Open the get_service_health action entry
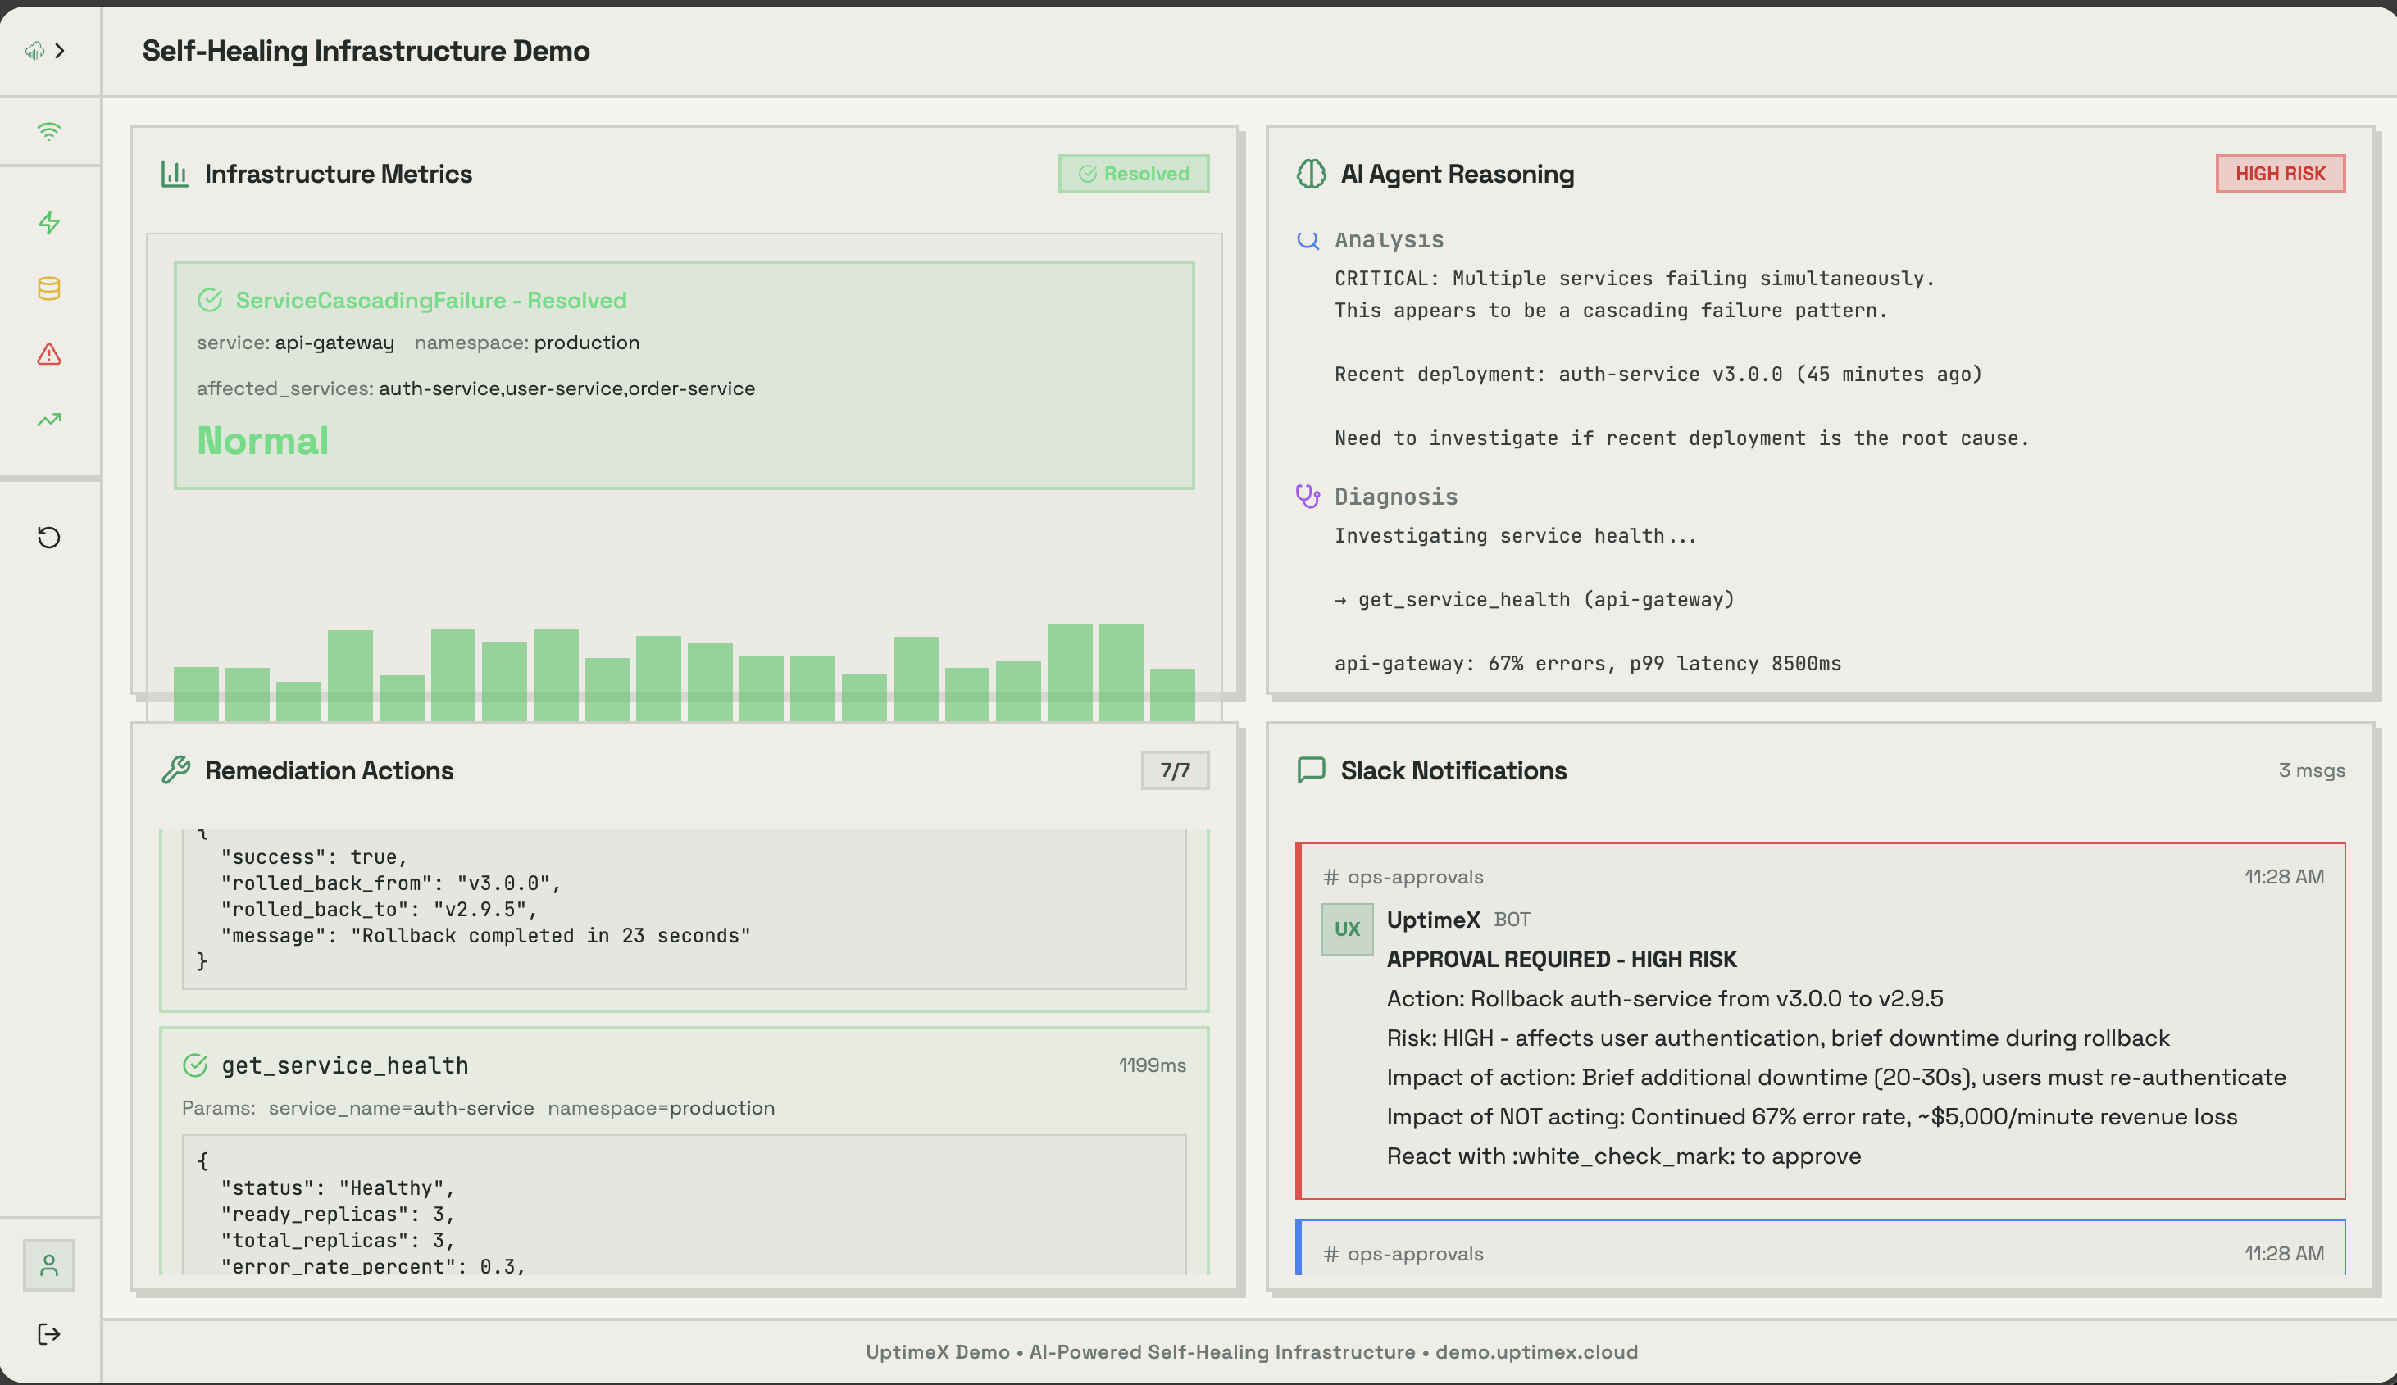This screenshot has width=2397, height=1385. [344, 1065]
